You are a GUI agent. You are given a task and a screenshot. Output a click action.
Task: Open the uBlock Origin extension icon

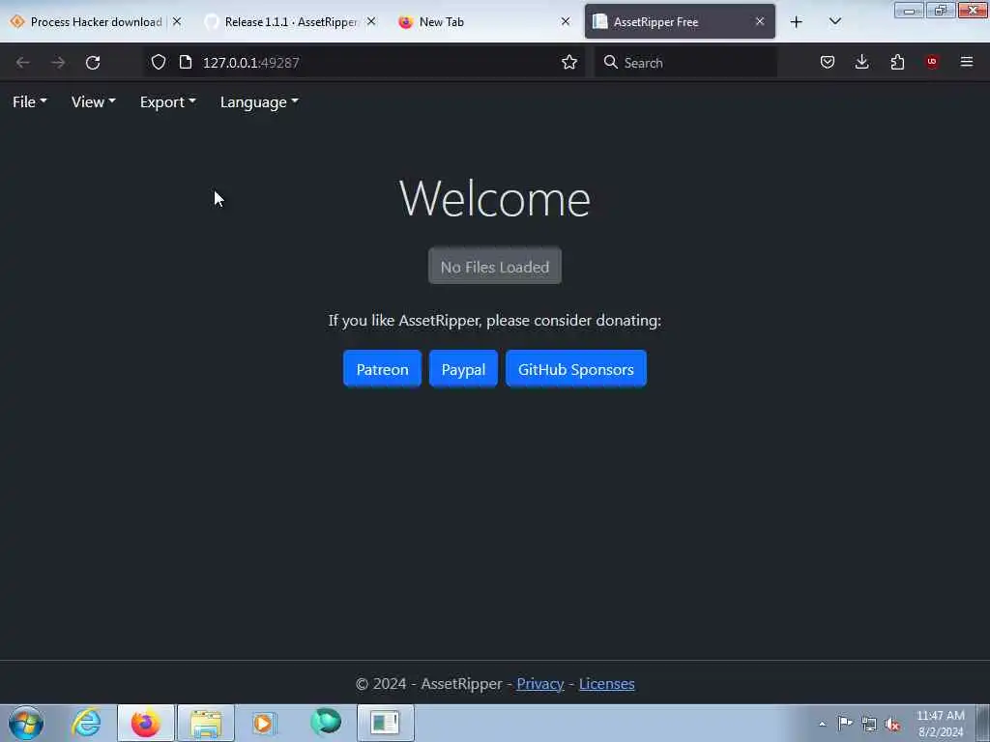[932, 62]
